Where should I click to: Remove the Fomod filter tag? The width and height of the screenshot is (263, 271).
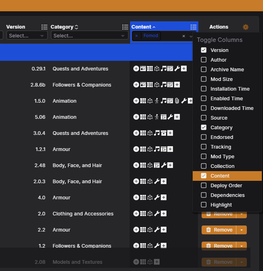pyautogui.click(x=137, y=36)
